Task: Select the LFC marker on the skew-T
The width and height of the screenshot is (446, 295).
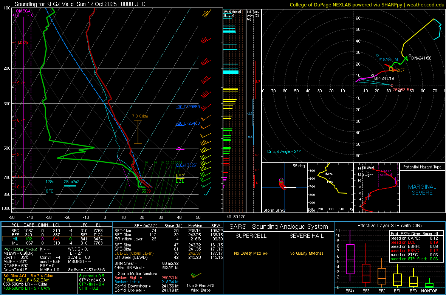Action: [180, 176]
